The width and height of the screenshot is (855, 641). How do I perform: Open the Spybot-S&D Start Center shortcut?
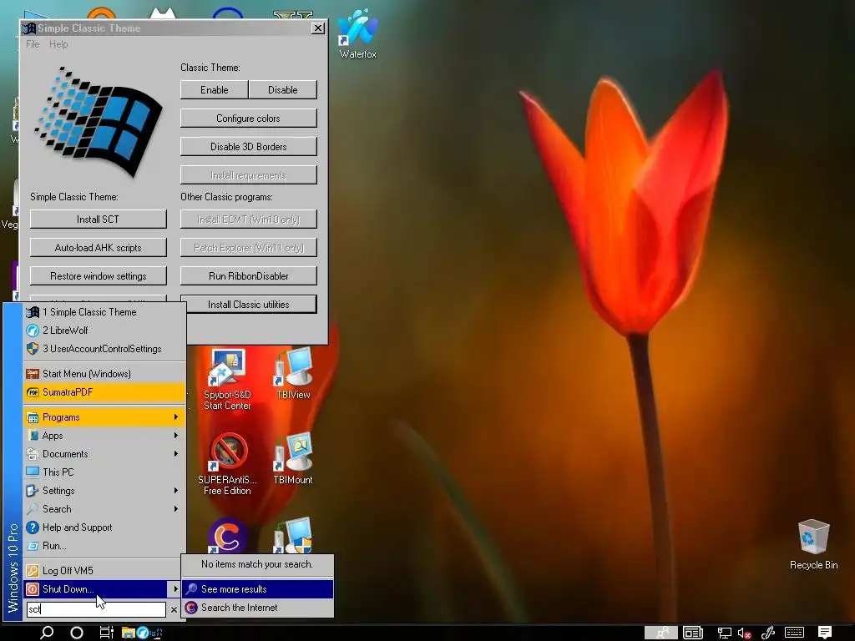[227, 380]
